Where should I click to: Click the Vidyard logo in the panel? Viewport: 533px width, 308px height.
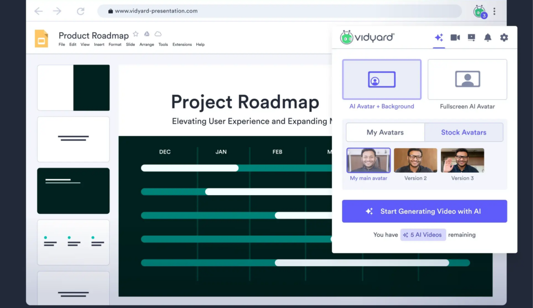[x=367, y=37]
